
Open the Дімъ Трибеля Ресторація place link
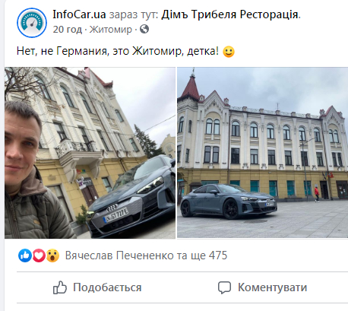tap(229, 14)
